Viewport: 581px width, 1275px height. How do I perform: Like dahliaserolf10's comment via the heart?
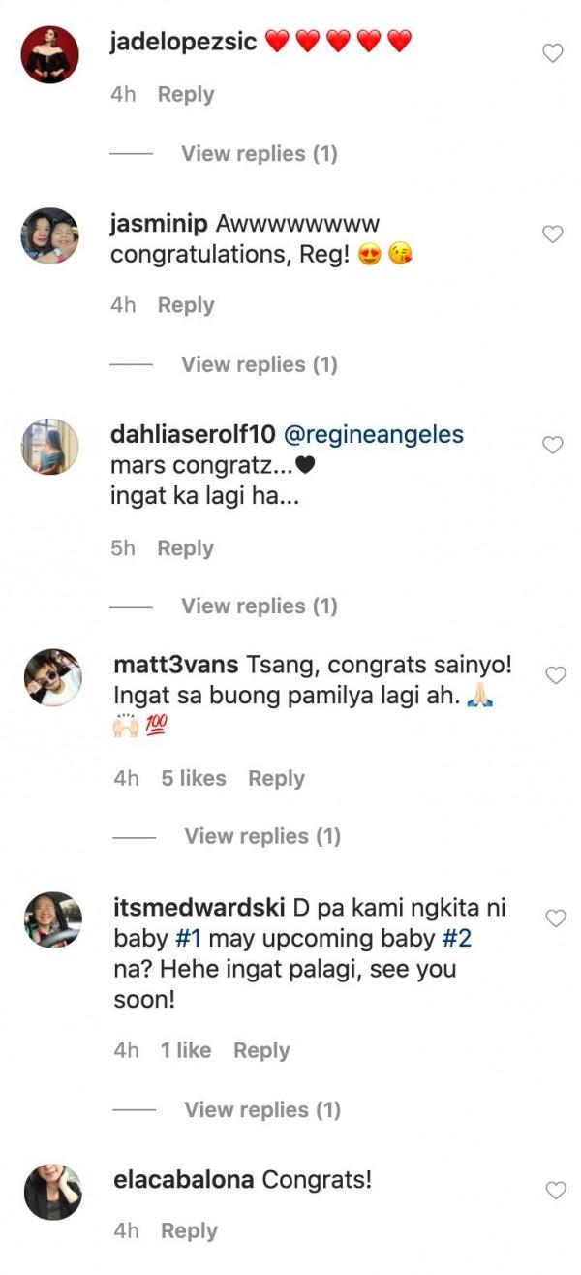552,446
